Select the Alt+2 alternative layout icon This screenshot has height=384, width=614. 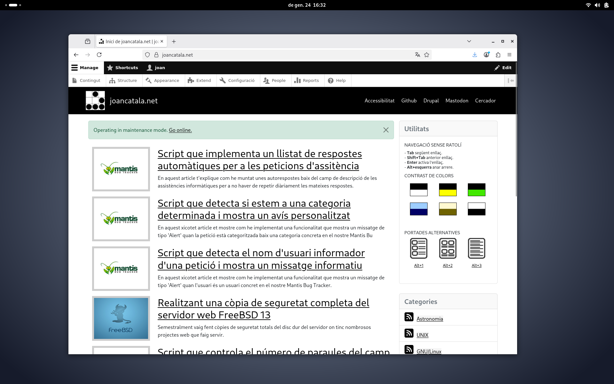point(447,248)
